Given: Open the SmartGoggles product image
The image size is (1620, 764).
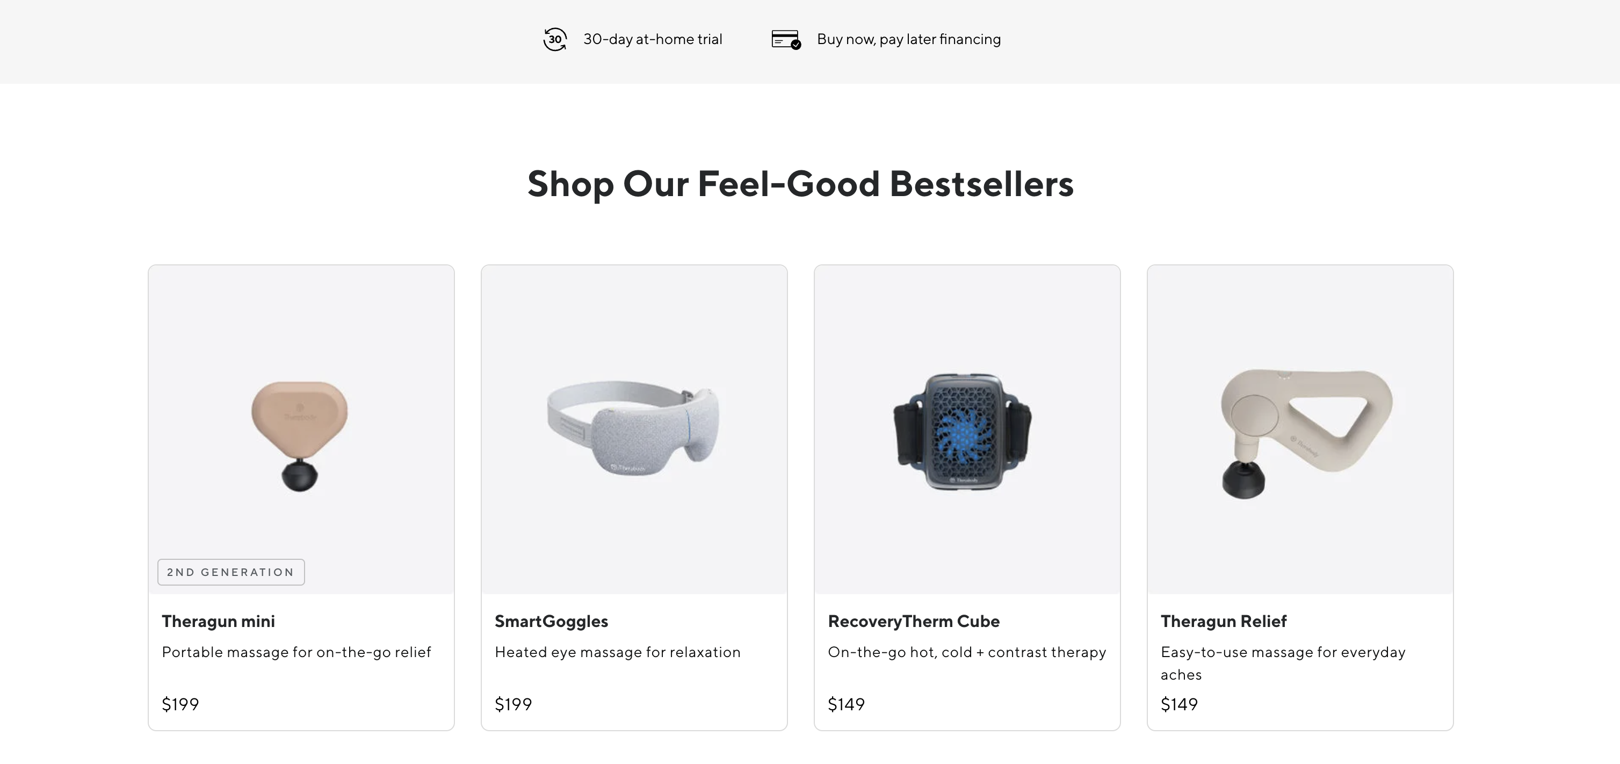Looking at the screenshot, I should point(634,429).
